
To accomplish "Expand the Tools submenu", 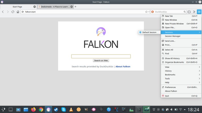I will coord(181,79).
